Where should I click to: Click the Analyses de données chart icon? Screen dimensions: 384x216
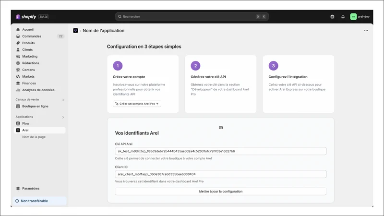(18, 90)
